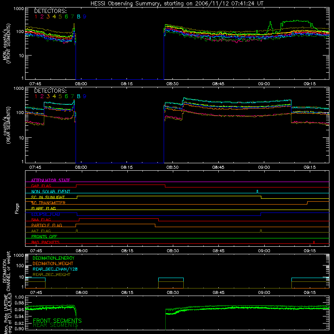This screenshot has width=334, height=334.
Task: Click the 08:30 tick label under decimation panel
Action: tap(173, 293)
